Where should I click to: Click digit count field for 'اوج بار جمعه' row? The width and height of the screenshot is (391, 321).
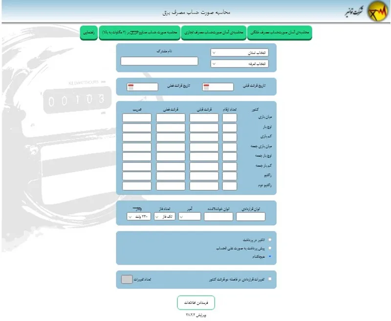pyautogui.click(x=230, y=157)
